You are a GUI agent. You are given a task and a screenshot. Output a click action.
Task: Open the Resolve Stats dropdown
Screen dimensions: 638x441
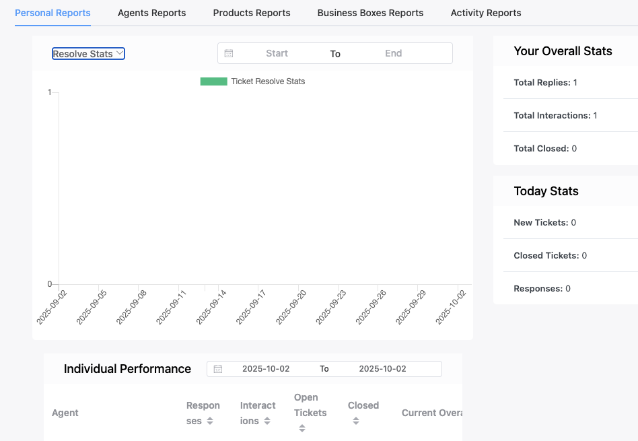[x=88, y=54]
